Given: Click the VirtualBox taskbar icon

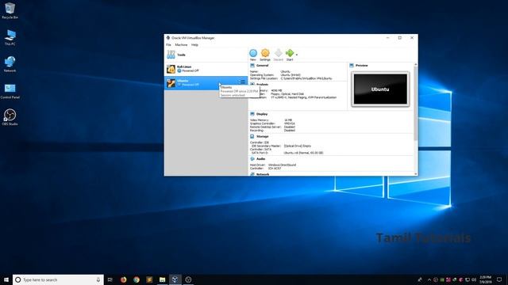Looking at the screenshot, I should [x=175, y=279].
